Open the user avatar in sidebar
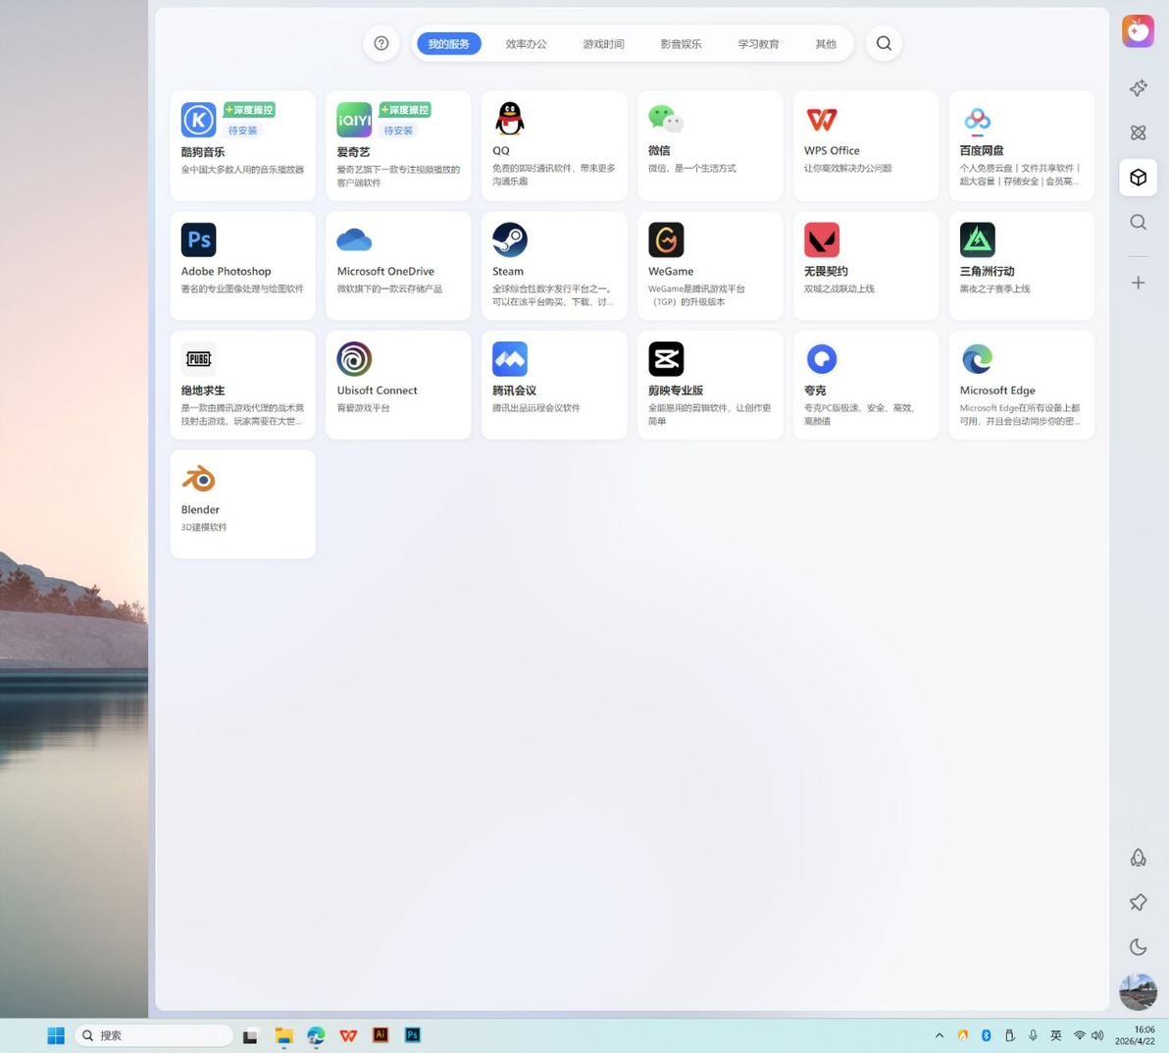The width and height of the screenshot is (1169, 1053). (1138, 992)
